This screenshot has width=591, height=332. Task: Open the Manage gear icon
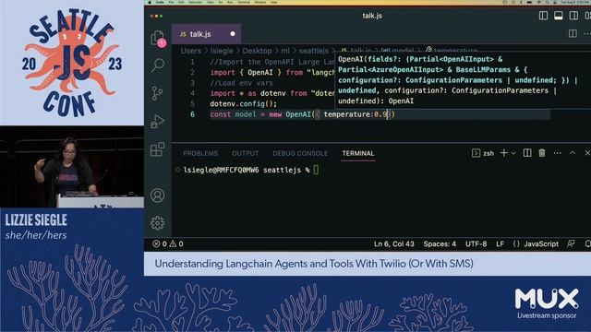click(158, 223)
